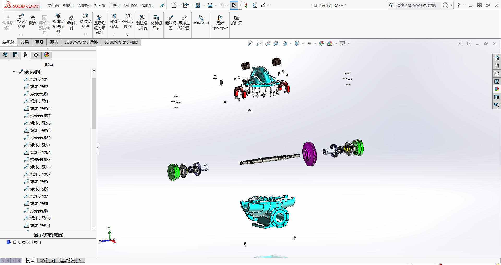Open the New document dropdown arrow
Screen dimensions: 501x265
point(180,5)
